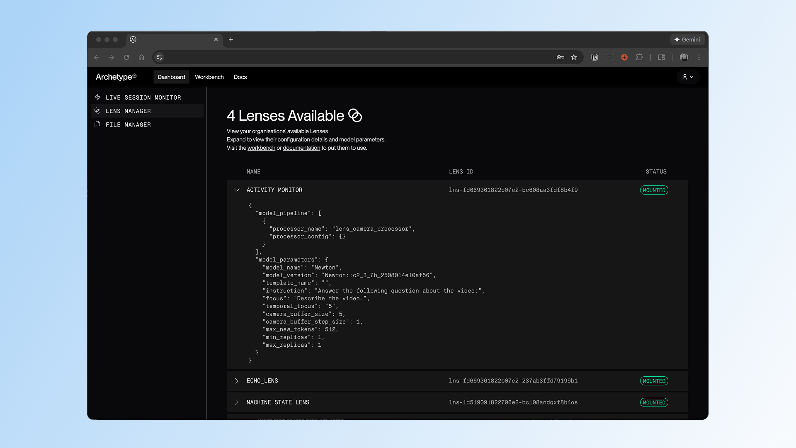
Task: Click the orange plus extension icon
Action: [x=624, y=57]
